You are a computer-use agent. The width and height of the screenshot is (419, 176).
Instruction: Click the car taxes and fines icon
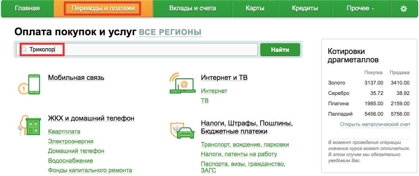click(x=182, y=130)
